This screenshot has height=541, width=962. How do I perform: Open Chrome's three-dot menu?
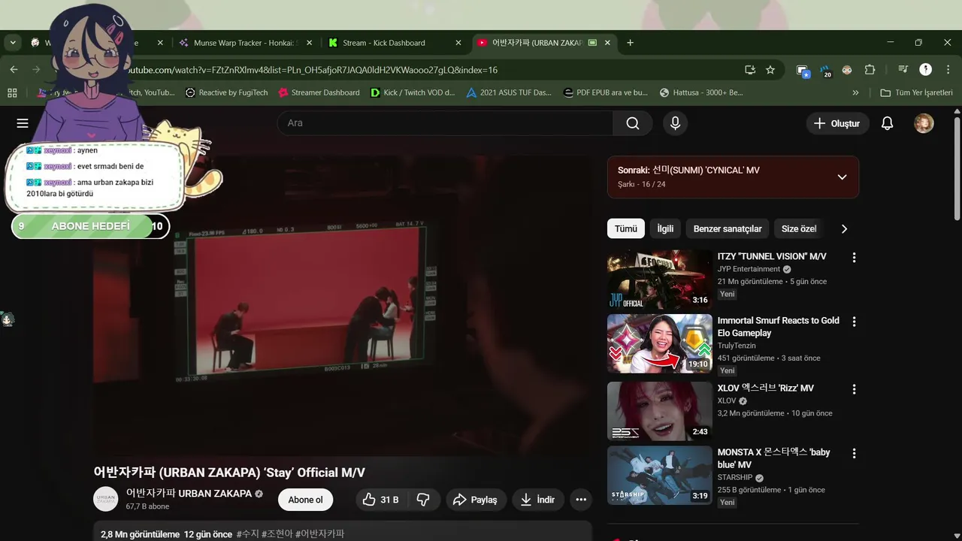(948, 69)
